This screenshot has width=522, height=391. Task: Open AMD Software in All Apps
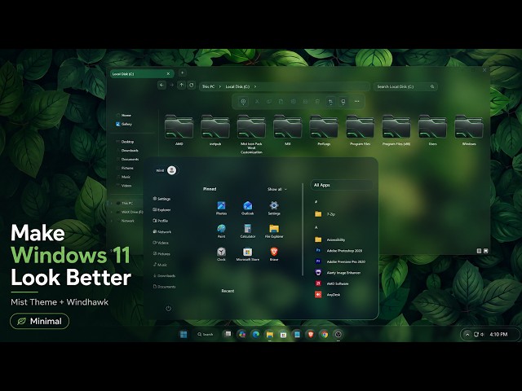[x=332, y=283]
